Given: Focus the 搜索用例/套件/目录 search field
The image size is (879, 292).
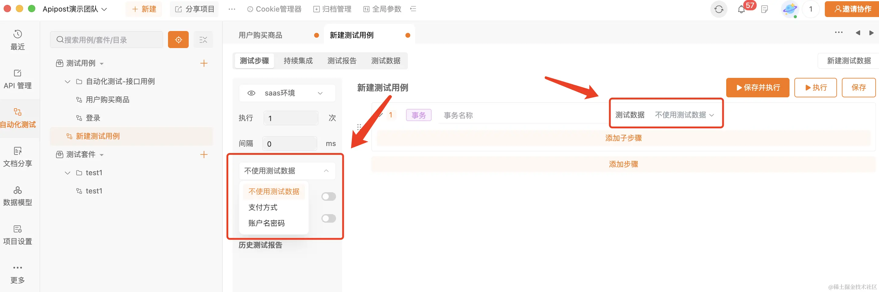Looking at the screenshot, I should (107, 40).
